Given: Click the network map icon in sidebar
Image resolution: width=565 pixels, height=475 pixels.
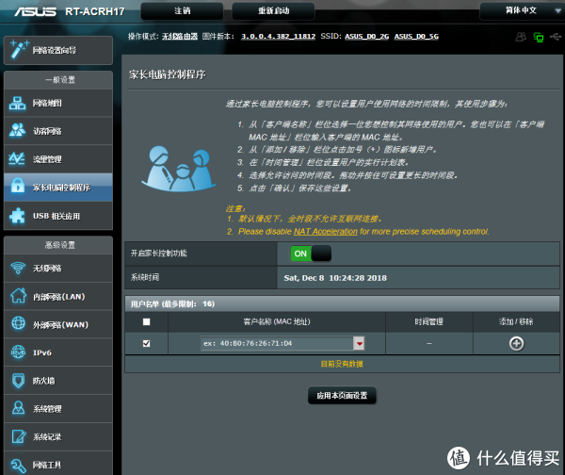Looking at the screenshot, I should (x=17, y=103).
